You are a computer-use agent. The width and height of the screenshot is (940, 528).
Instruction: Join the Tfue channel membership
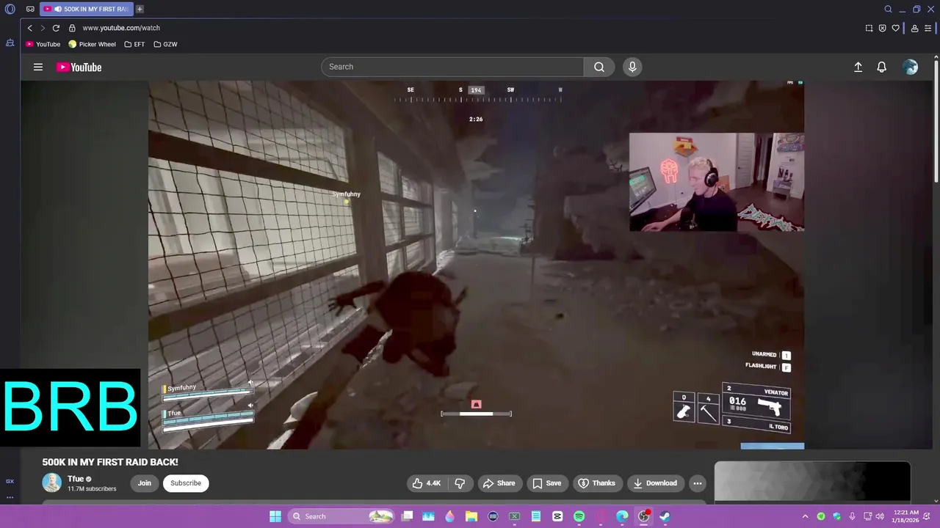point(145,483)
